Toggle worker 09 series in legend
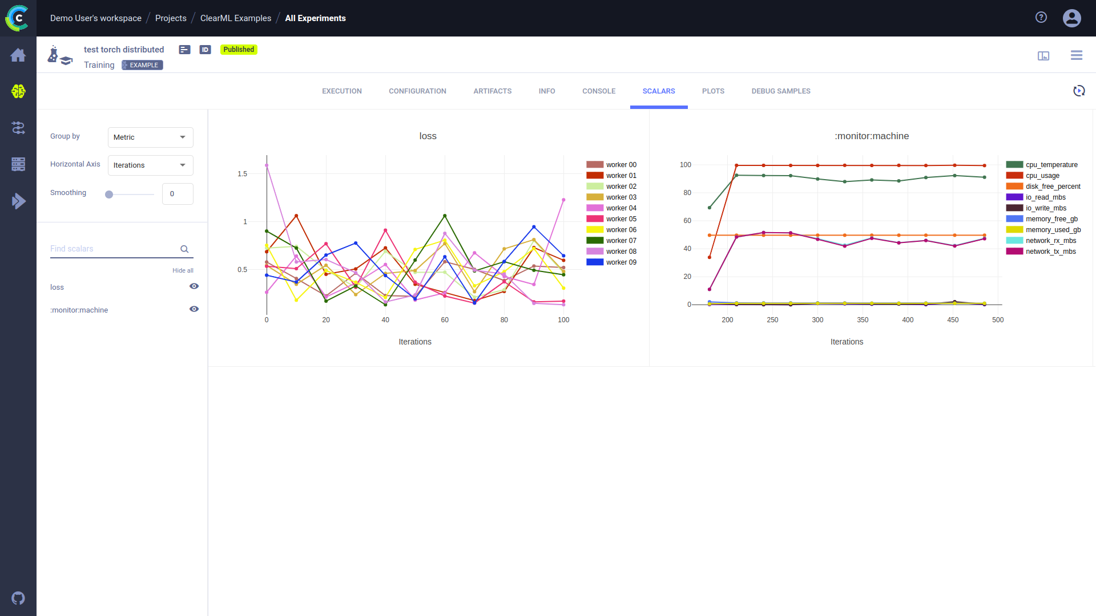Image resolution: width=1096 pixels, height=616 pixels. 611,262
